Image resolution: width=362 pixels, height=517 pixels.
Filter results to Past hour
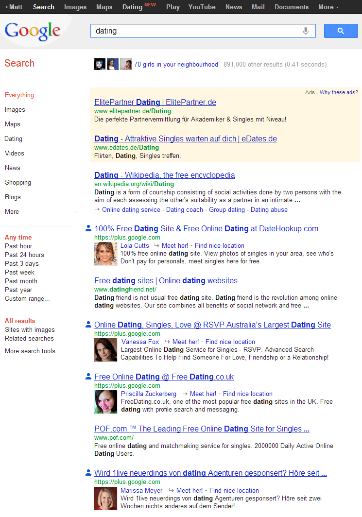click(18, 246)
